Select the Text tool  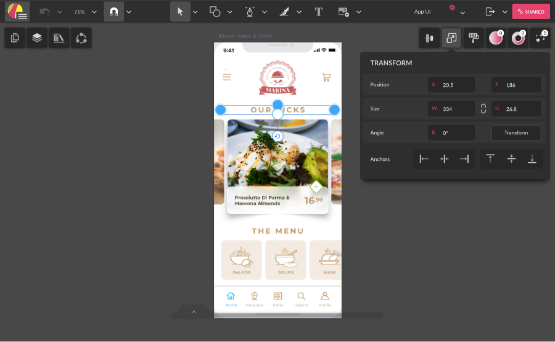point(318,12)
